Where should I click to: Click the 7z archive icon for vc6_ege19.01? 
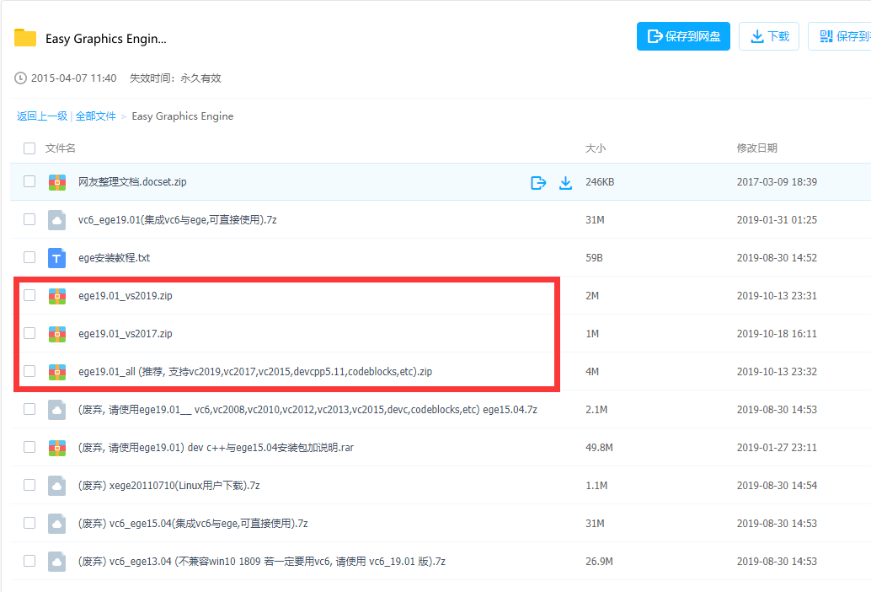pyautogui.click(x=56, y=219)
